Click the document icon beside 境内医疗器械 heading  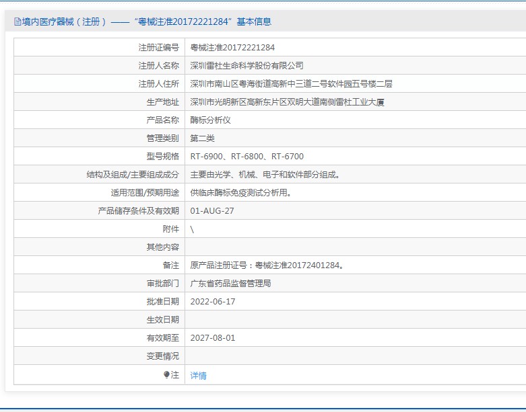click(18, 22)
